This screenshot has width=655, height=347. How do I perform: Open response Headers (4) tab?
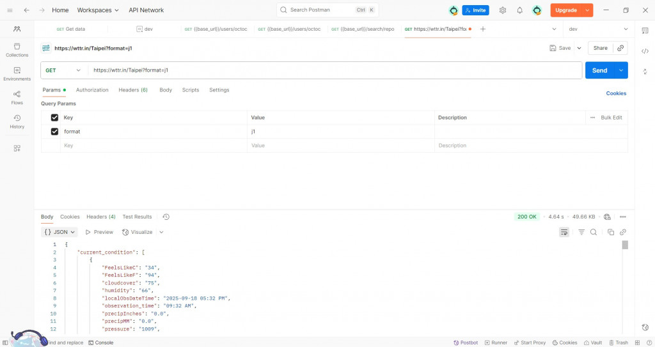[x=100, y=217]
